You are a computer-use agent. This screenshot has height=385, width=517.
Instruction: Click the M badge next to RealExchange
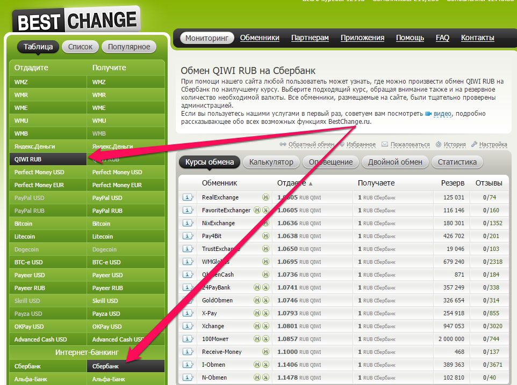point(265,197)
